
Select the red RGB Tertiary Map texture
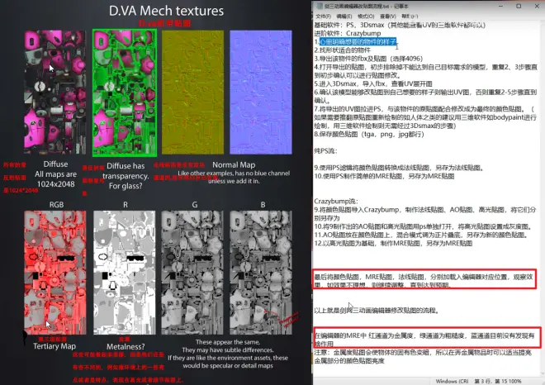(x=55, y=273)
